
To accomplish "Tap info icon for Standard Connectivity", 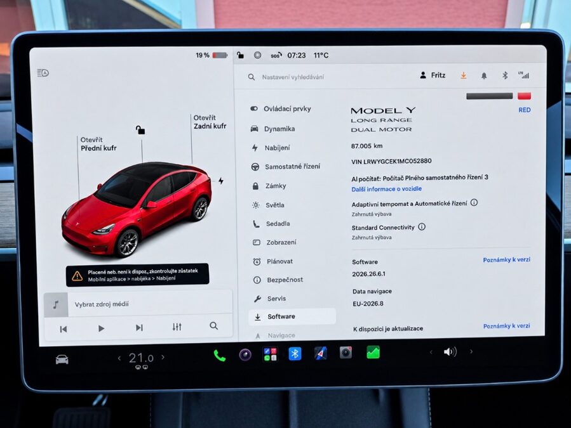I will click(x=422, y=226).
